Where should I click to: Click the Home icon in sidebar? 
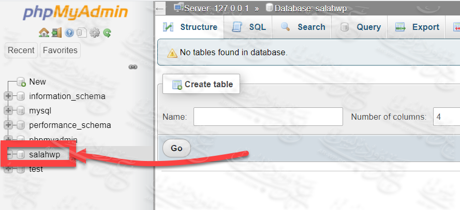point(44,33)
